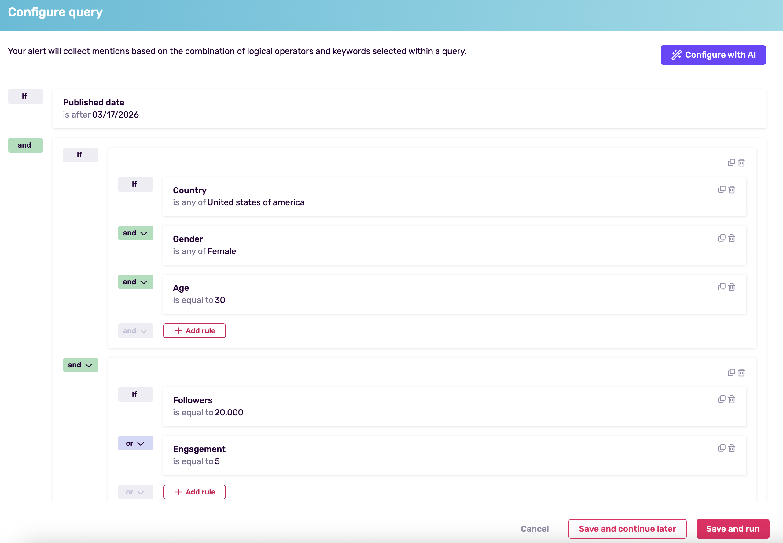Image resolution: width=783 pixels, height=543 pixels.
Task: Delete the Age rule
Action: pos(732,287)
